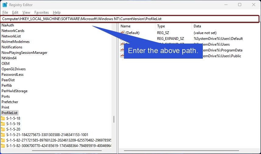The height and width of the screenshot is (154, 261).
Task: Click the S-1-5-19 folder icon
Action: click(x=3, y=124)
